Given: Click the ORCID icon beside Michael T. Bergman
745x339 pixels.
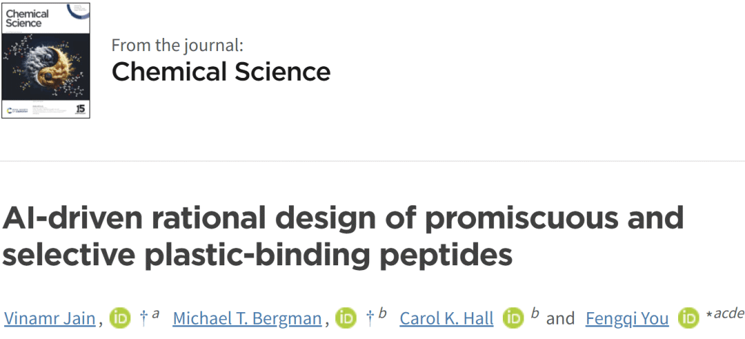Looking at the screenshot, I should coord(346,318).
